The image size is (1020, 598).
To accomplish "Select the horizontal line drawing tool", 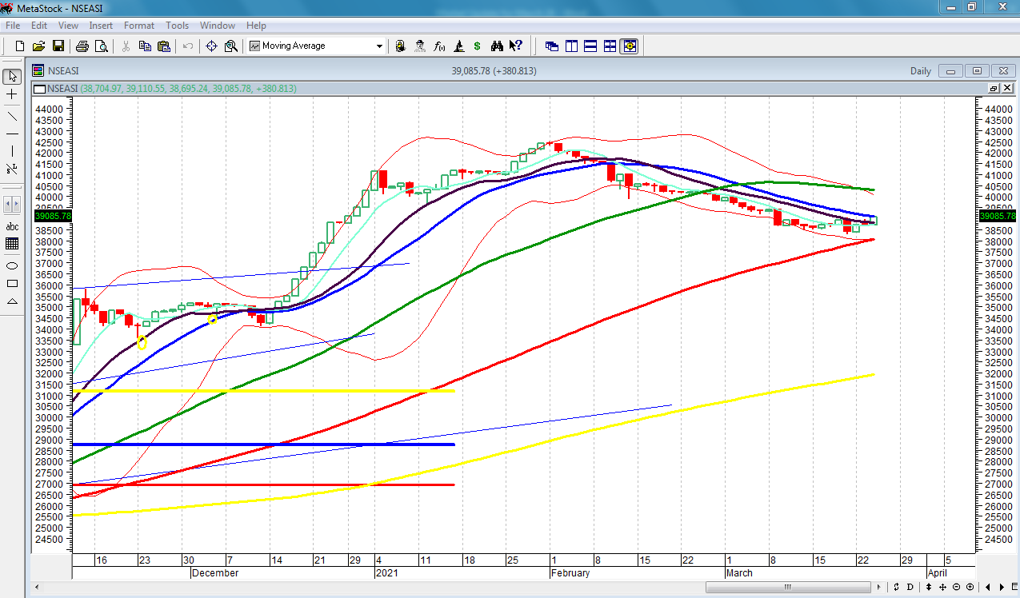I will pos(12,134).
